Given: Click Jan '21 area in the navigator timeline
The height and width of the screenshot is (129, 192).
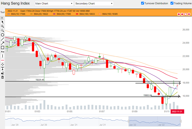Looking at the screenshot, I should click(74, 124).
